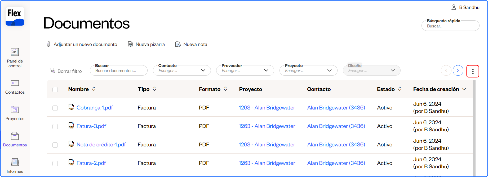Click PDF format cell in Fatura-2.pdf row
Viewport: 488px width, 177px height.
point(204,163)
